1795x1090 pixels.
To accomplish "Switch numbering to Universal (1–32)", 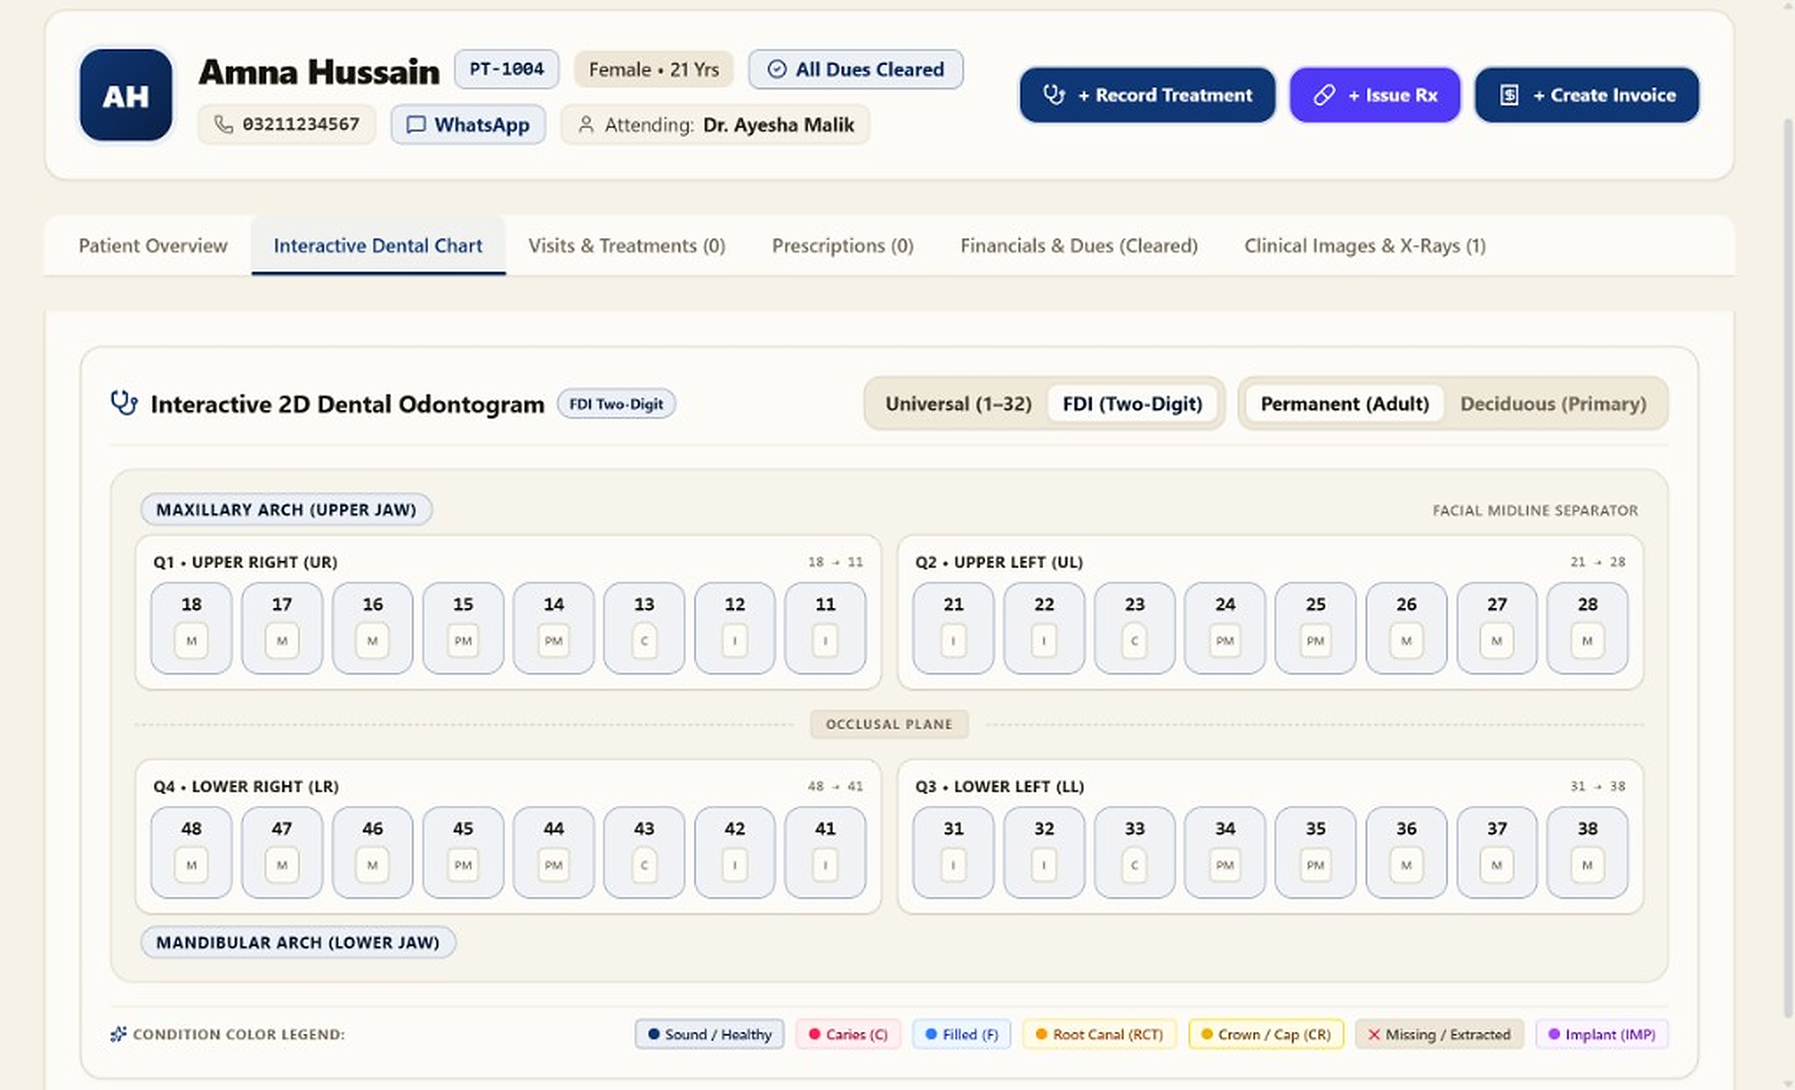I will [958, 404].
